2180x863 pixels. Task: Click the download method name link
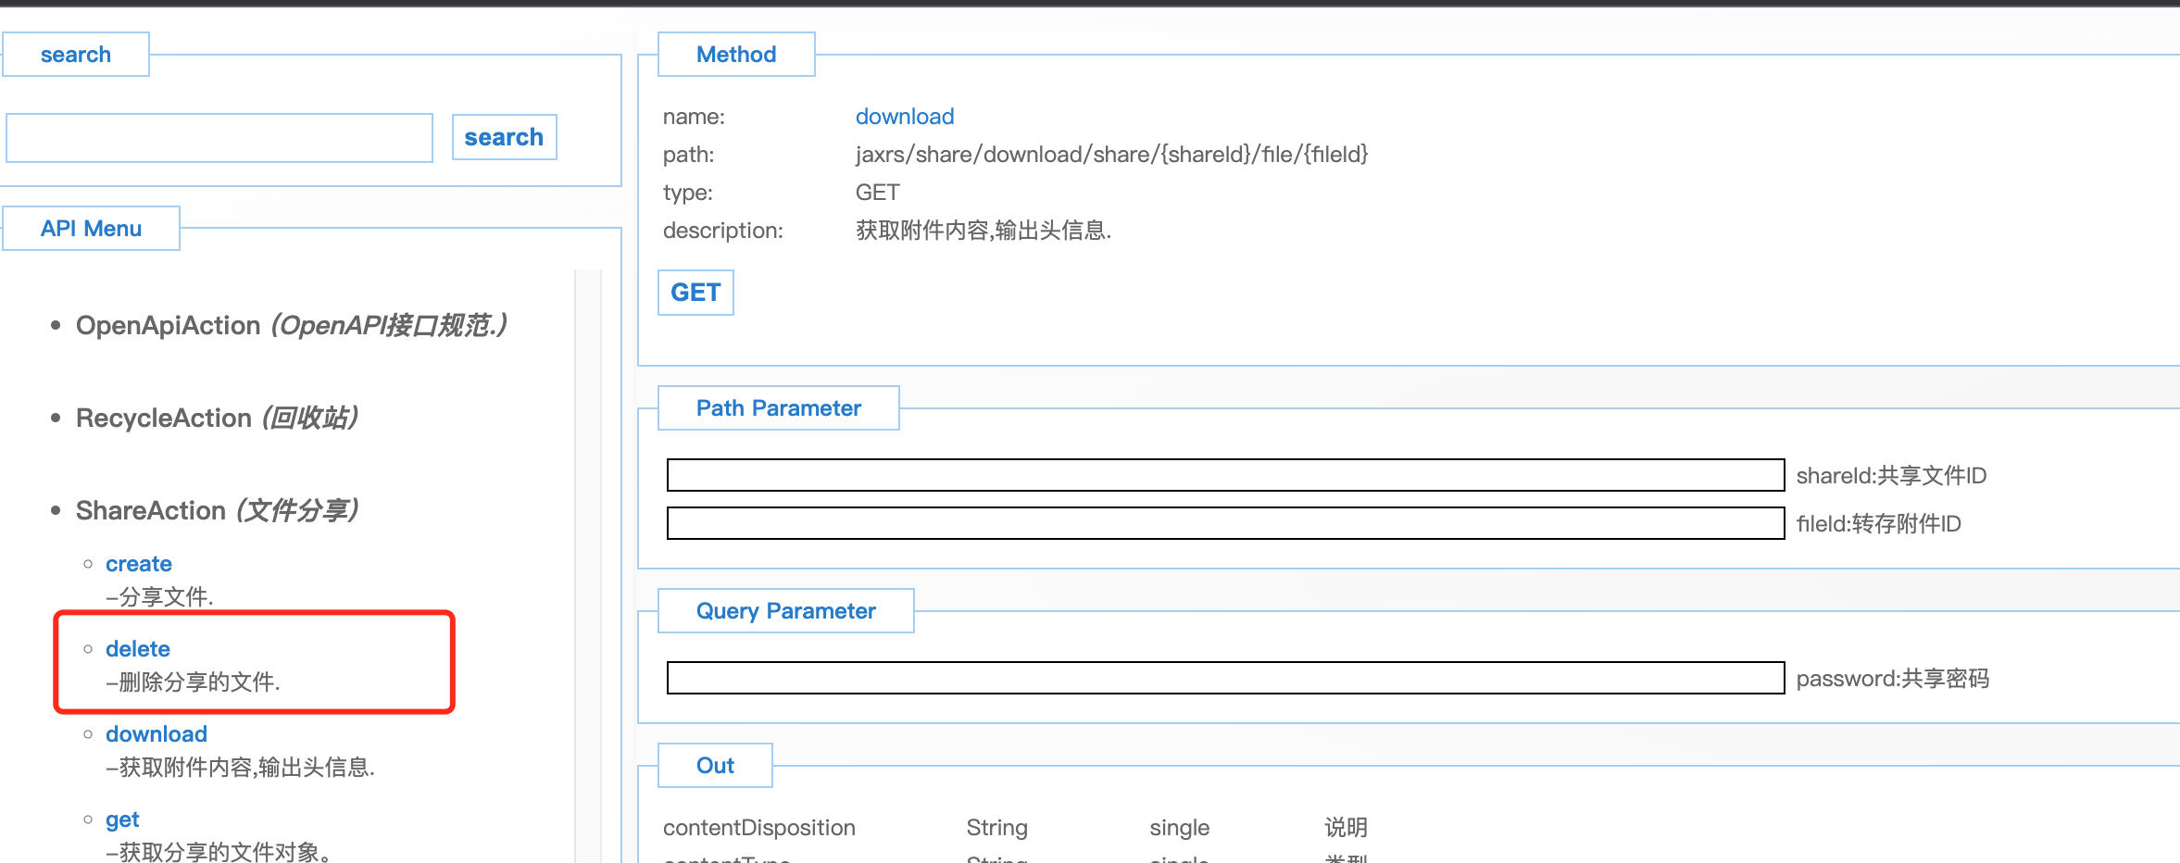coord(904,117)
